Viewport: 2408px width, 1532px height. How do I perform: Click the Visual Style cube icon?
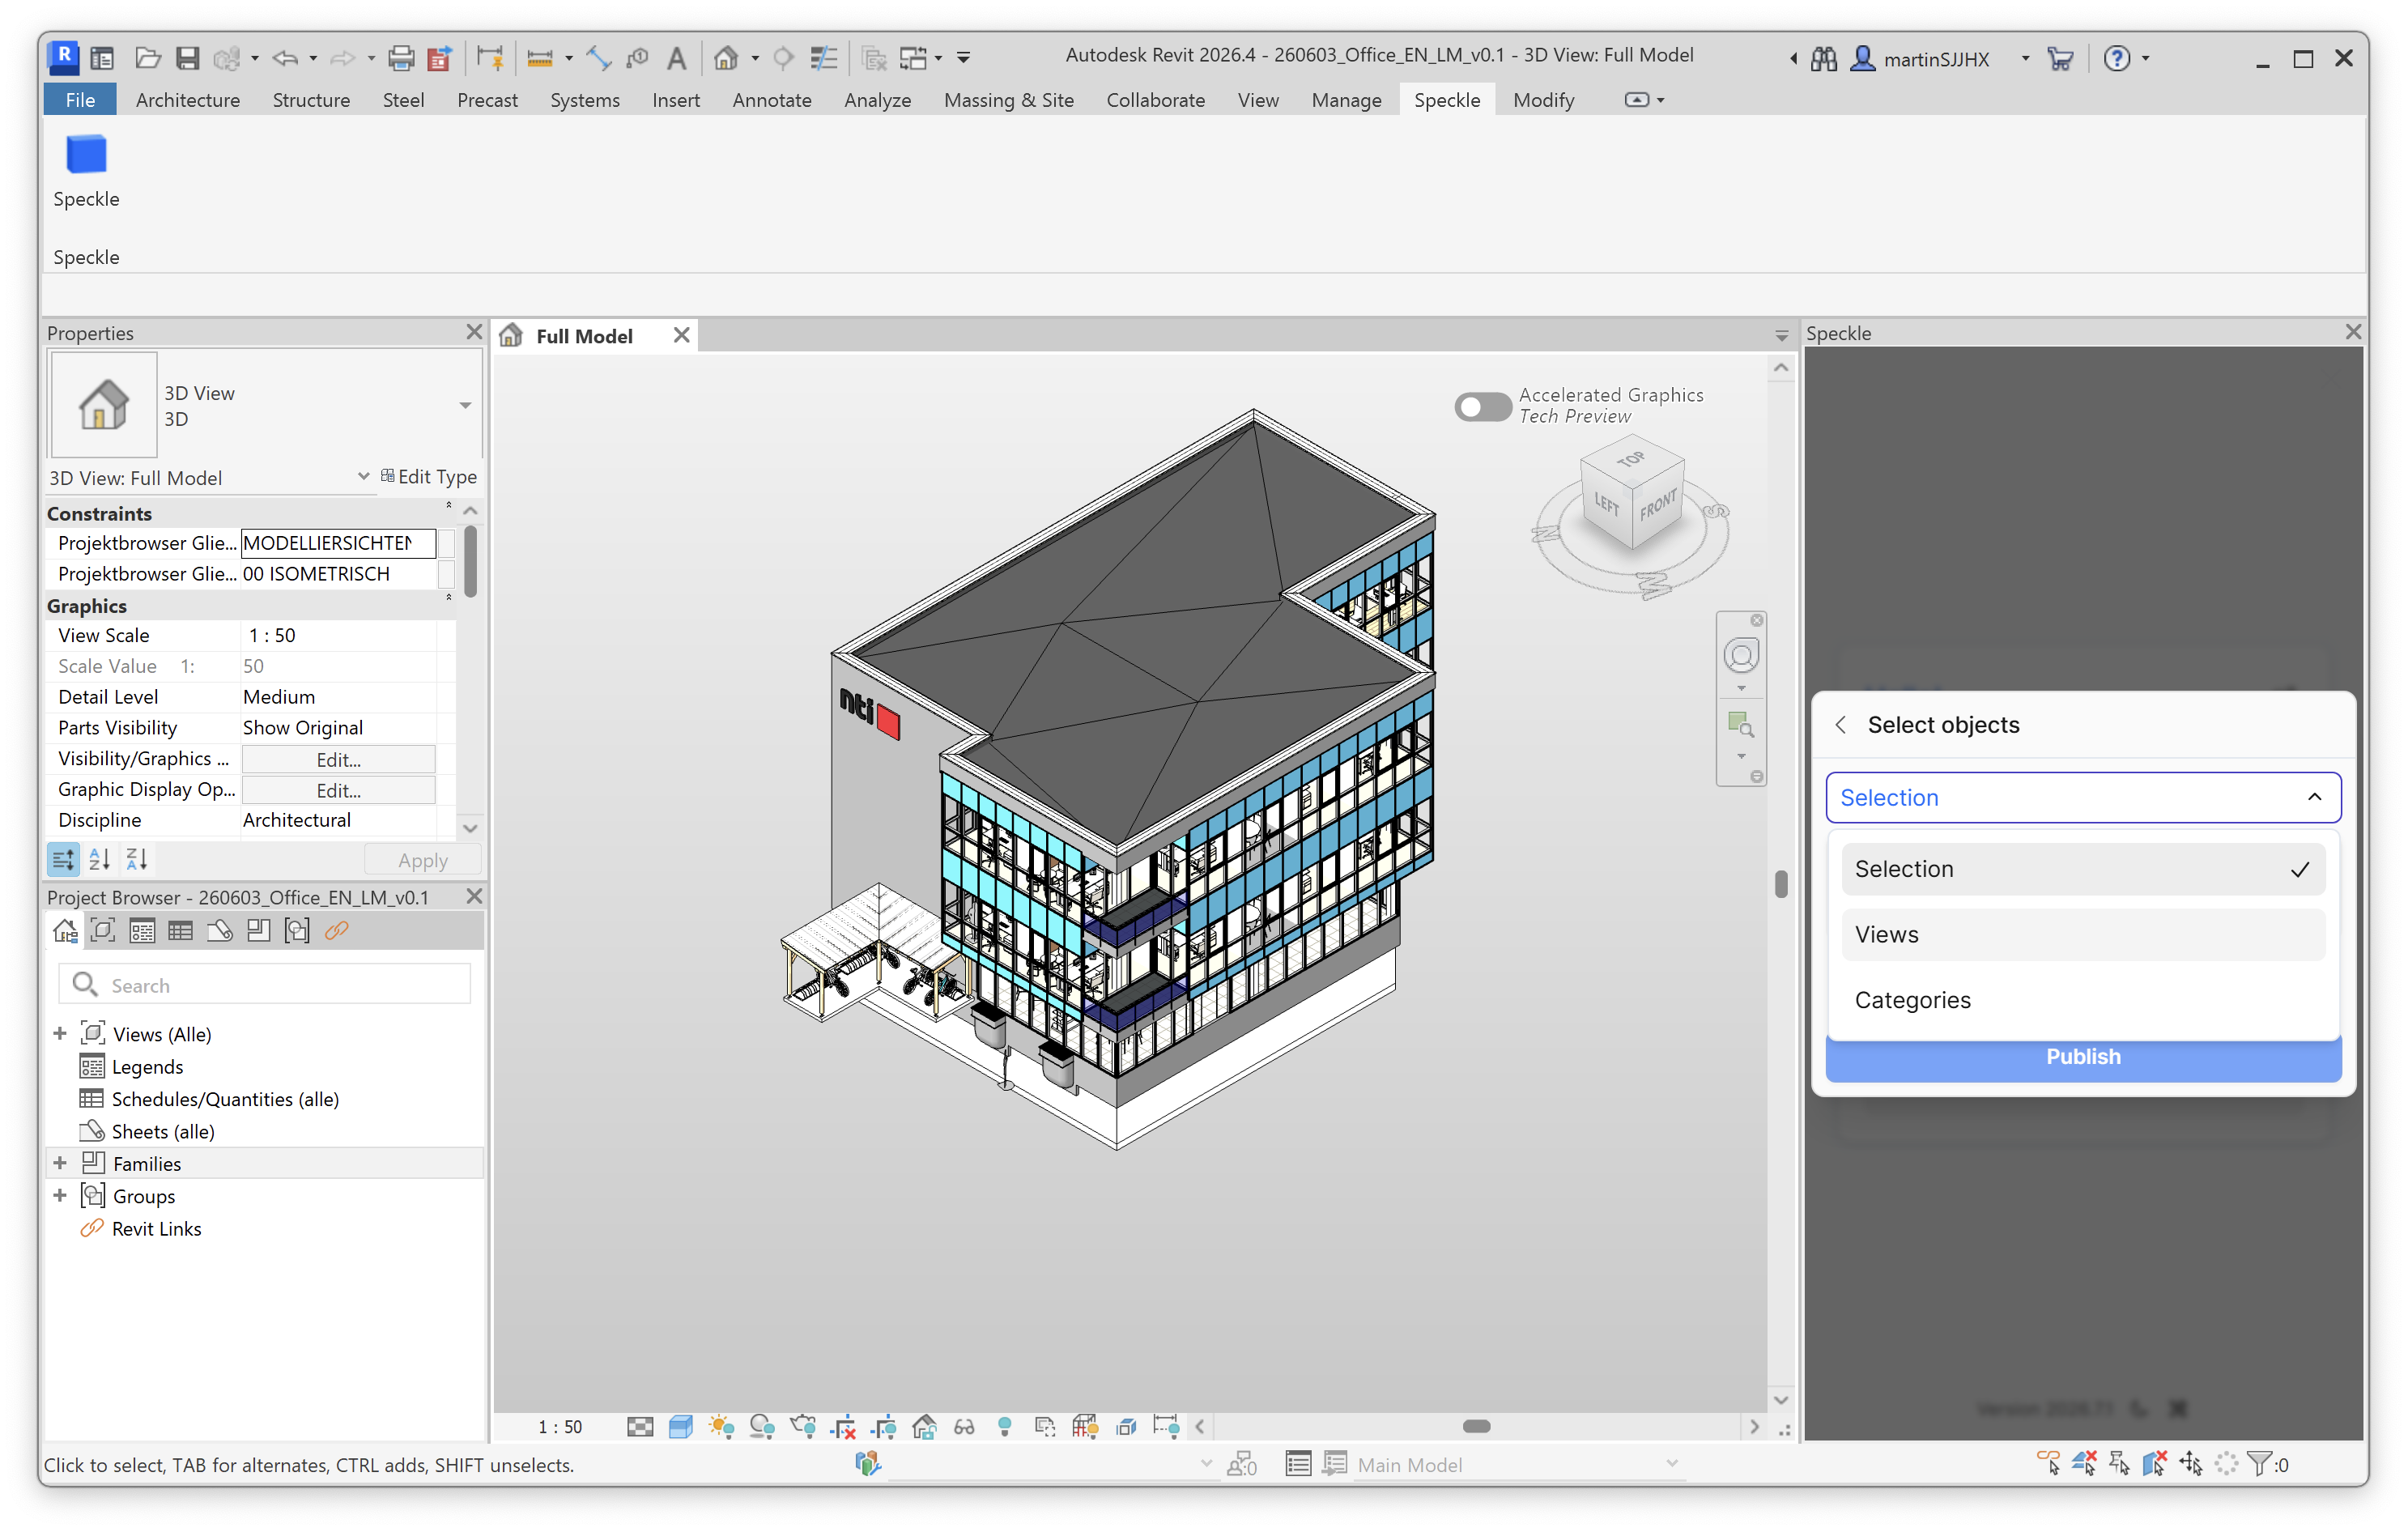[x=681, y=1426]
